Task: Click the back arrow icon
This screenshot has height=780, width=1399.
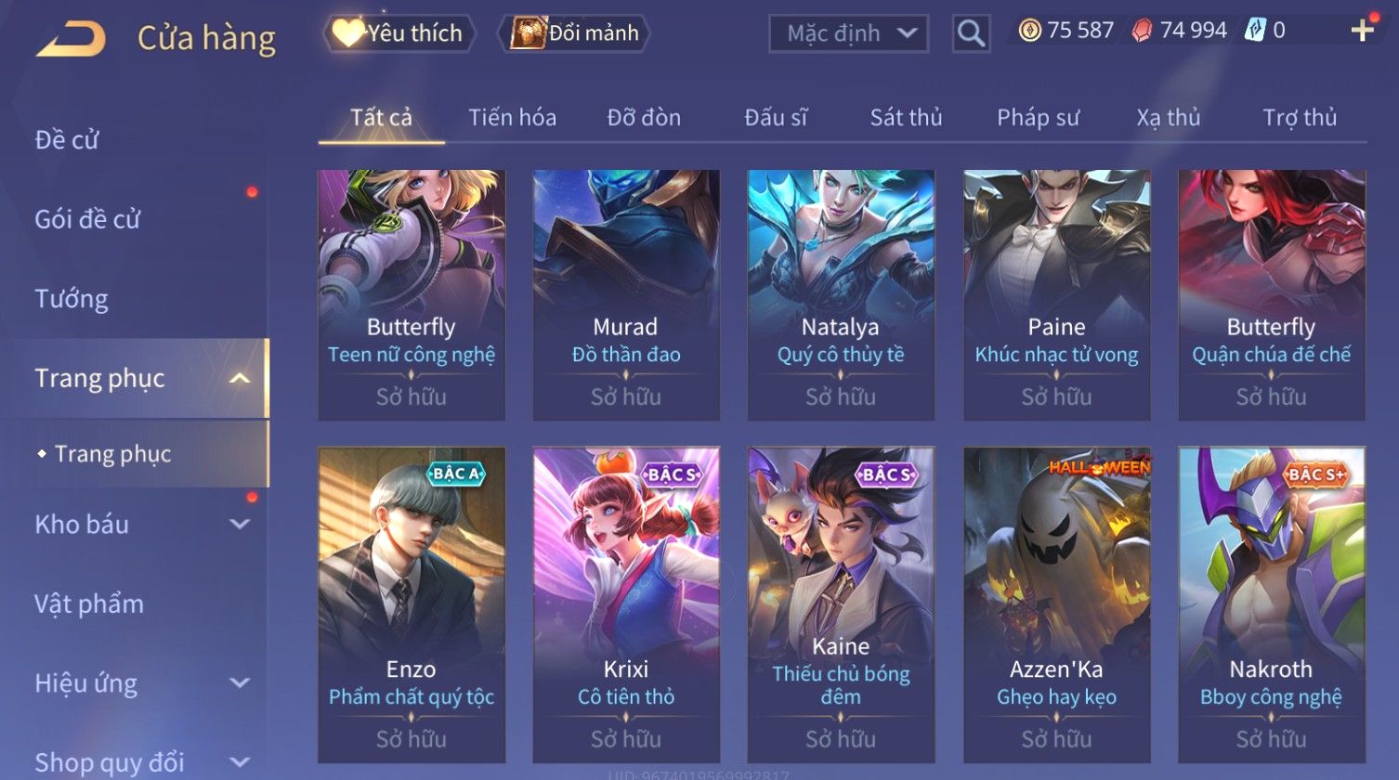Action: pos(71,39)
